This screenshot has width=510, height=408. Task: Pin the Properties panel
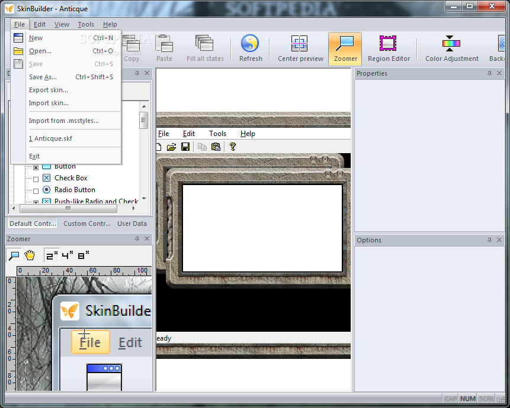click(x=489, y=73)
